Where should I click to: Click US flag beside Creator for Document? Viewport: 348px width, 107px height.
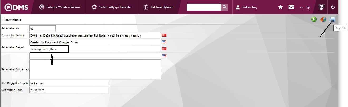click(164, 42)
